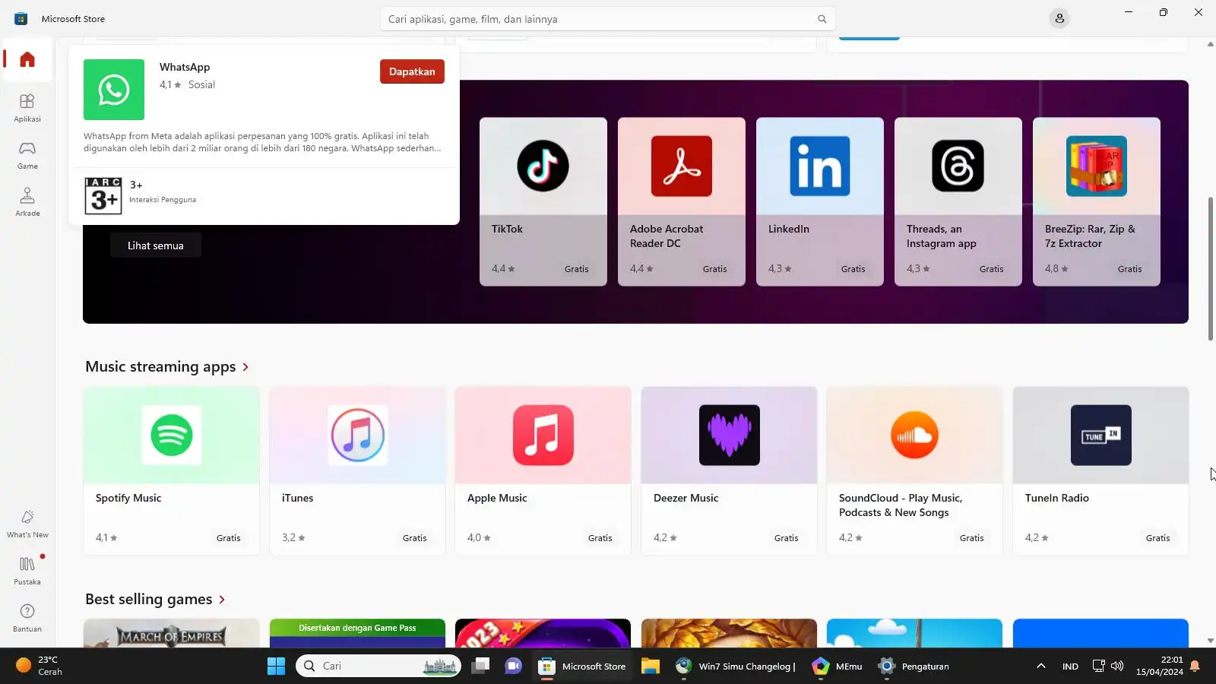
Task: Open the Apple Music app
Action: click(x=543, y=470)
